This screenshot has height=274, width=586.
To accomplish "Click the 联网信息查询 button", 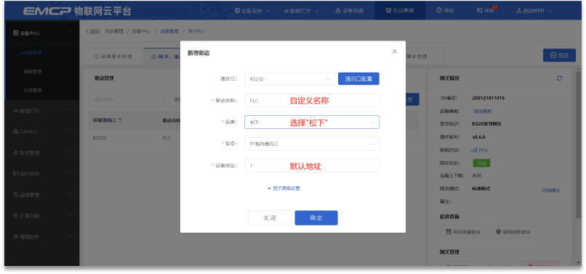I will tap(513, 232).
